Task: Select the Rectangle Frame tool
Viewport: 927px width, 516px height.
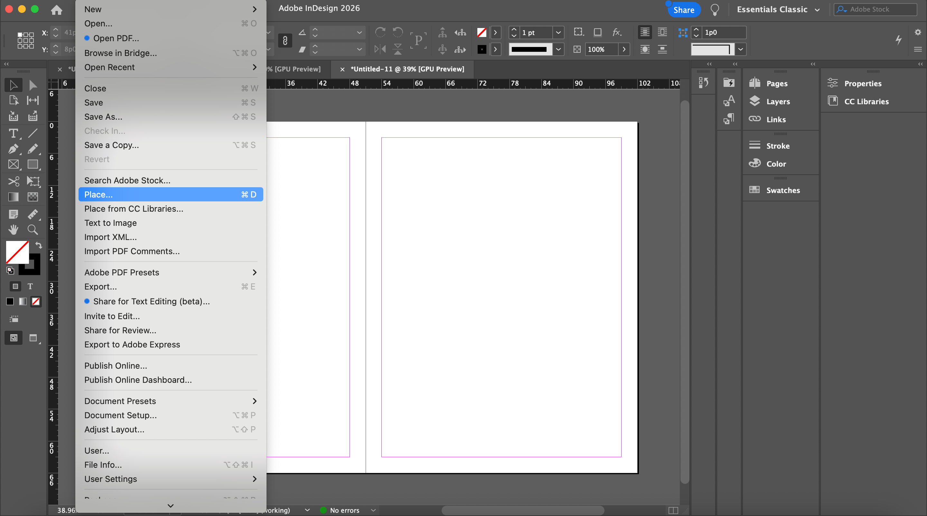Action: point(13,165)
